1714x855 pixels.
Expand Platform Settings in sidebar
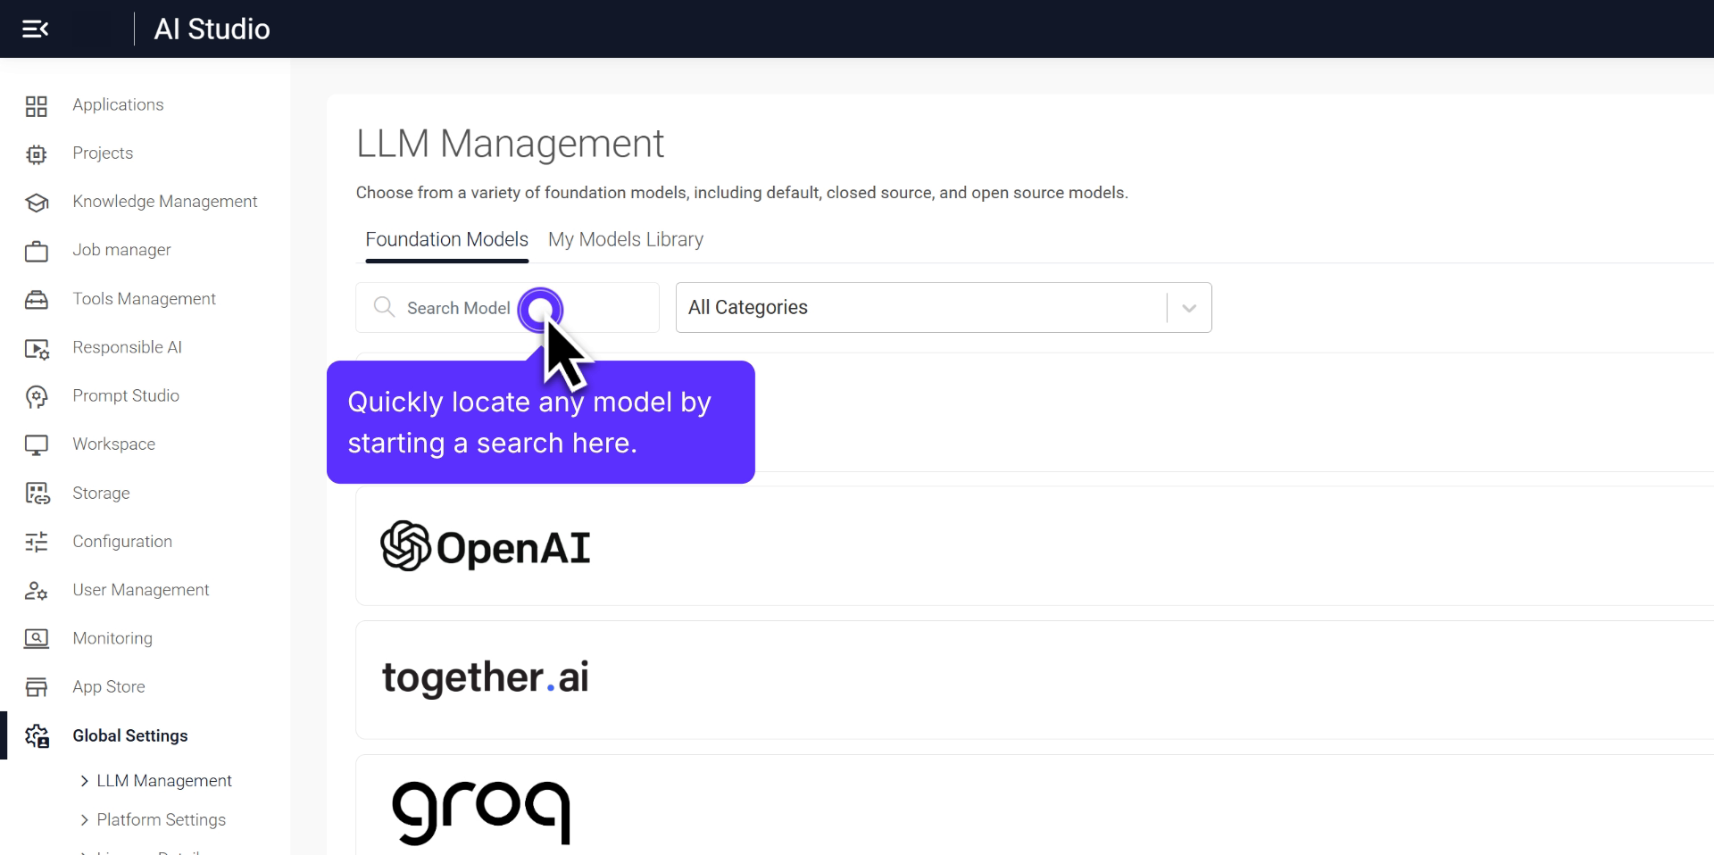click(x=161, y=820)
